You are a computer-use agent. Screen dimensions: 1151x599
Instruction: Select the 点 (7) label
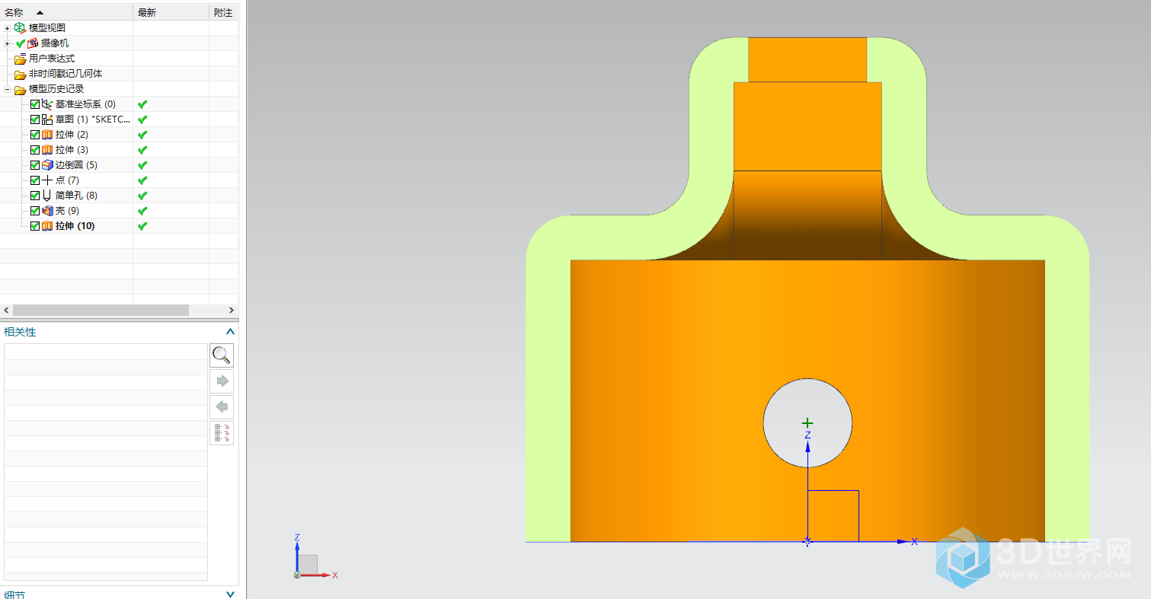67,180
